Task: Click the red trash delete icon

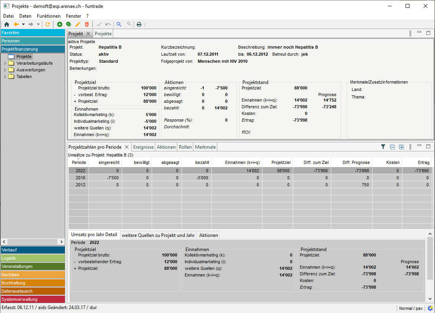Action: point(87,24)
